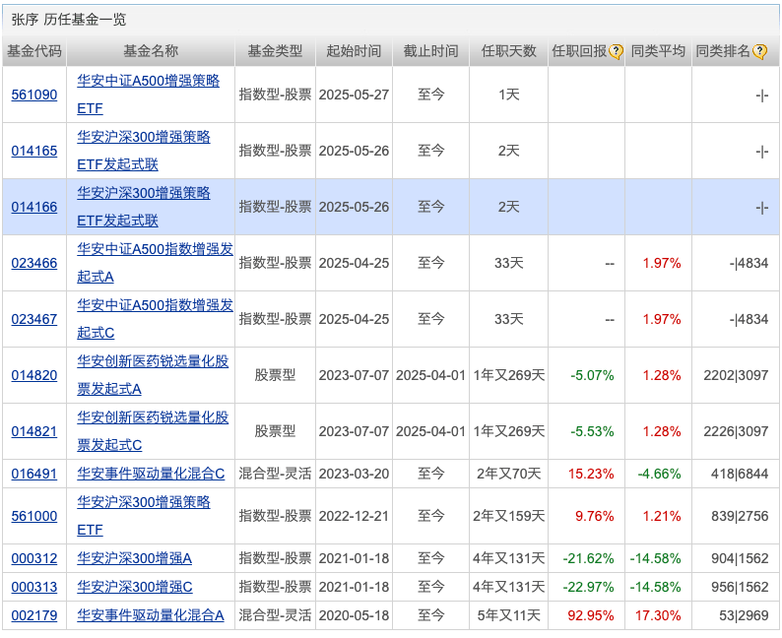Click help icon beside 任职回报 header

click(x=616, y=51)
